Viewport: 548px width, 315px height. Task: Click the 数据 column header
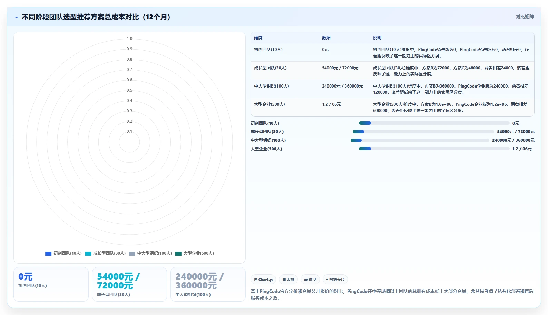click(326, 38)
